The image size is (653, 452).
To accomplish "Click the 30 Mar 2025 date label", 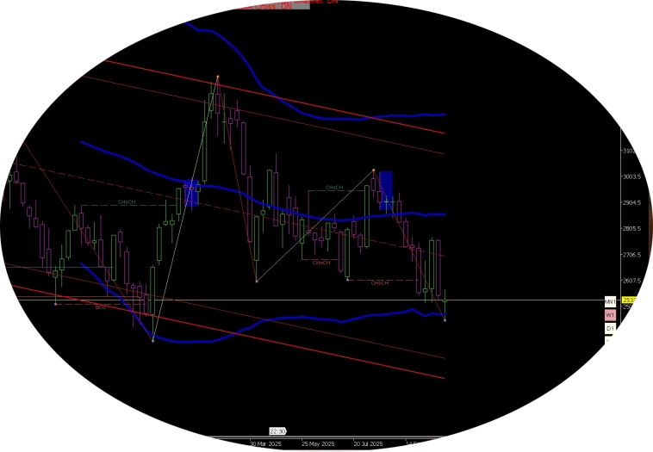I will pos(265,443).
